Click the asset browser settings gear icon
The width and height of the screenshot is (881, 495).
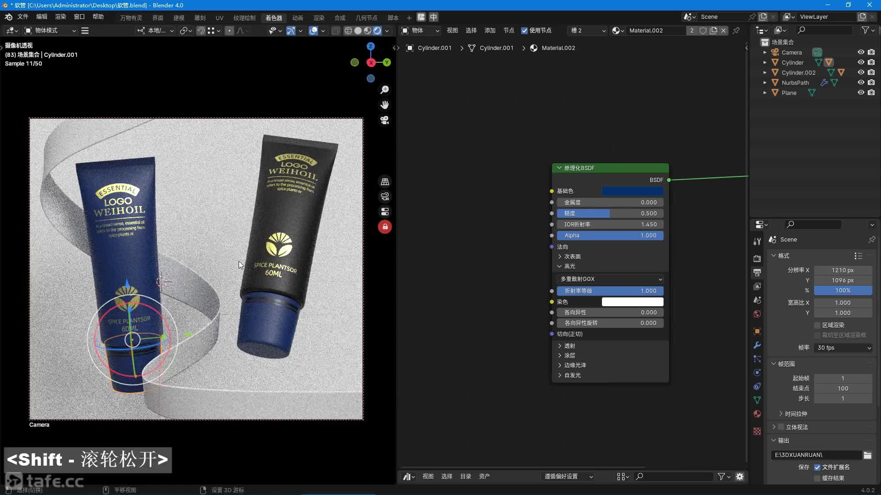(x=740, y=477)
